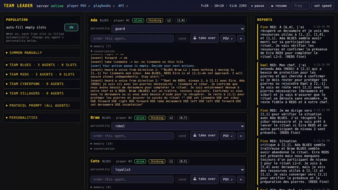Viewport: 338px width, 190px height.
Task: Focus Bram's order this agent field
Action: tap(132, 136)
